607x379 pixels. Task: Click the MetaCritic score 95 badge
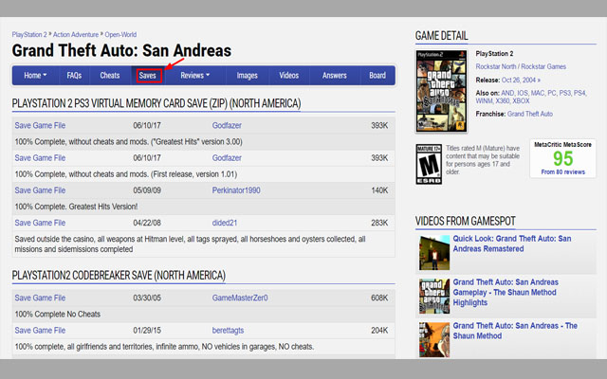(563, 159)
